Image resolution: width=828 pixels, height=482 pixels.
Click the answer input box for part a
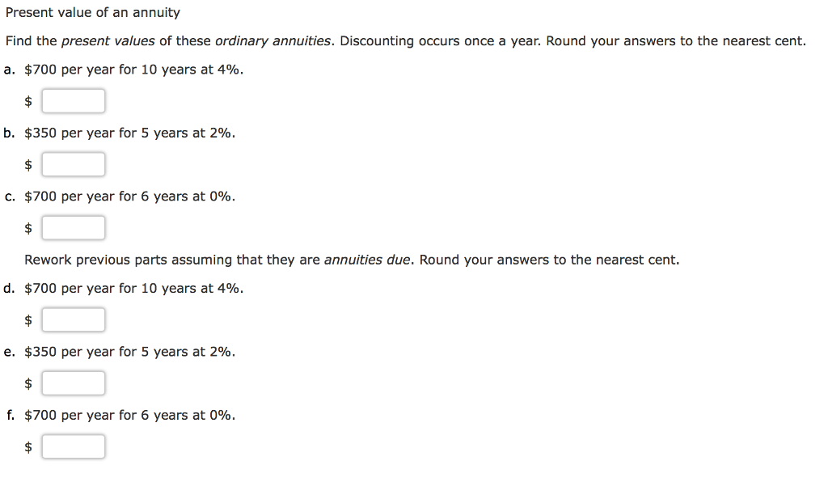73,100
